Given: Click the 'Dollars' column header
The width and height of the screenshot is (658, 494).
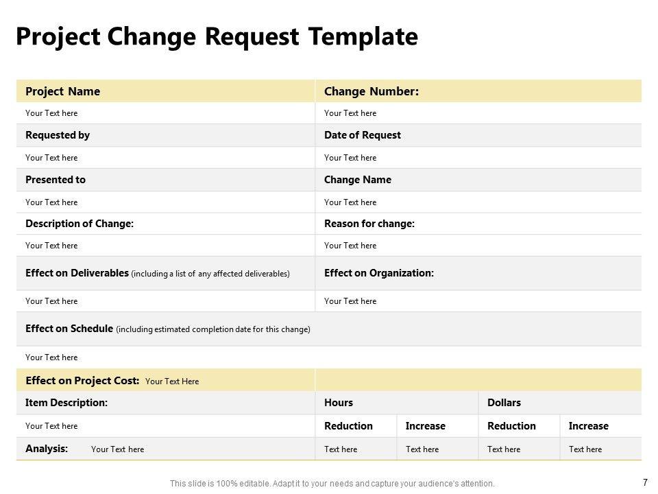Looking at the screenshot, I should pyautogui.click(x=504, y=403).
